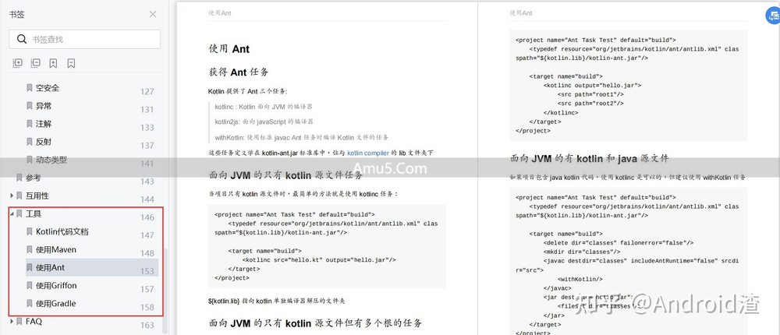
Task: Expand the FAQ tree node
Action: 12,322
